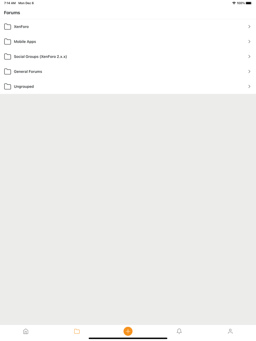Expand the Social Groups (XenForo 2.x.x) category
Screen dimensions: 256x341
(128, 57)
